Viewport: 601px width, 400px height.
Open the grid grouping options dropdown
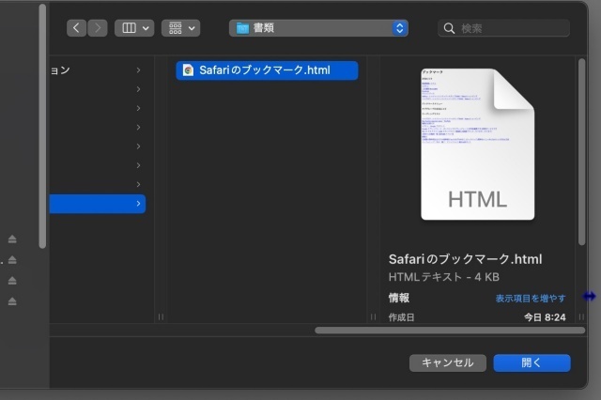point(180,28)
